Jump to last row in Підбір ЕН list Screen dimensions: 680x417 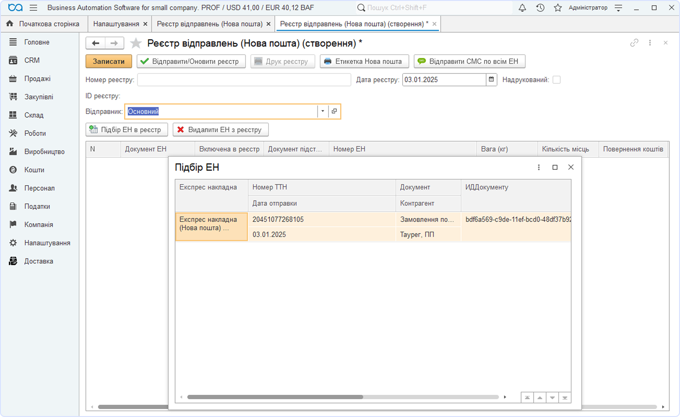click(x=565, y=397)
